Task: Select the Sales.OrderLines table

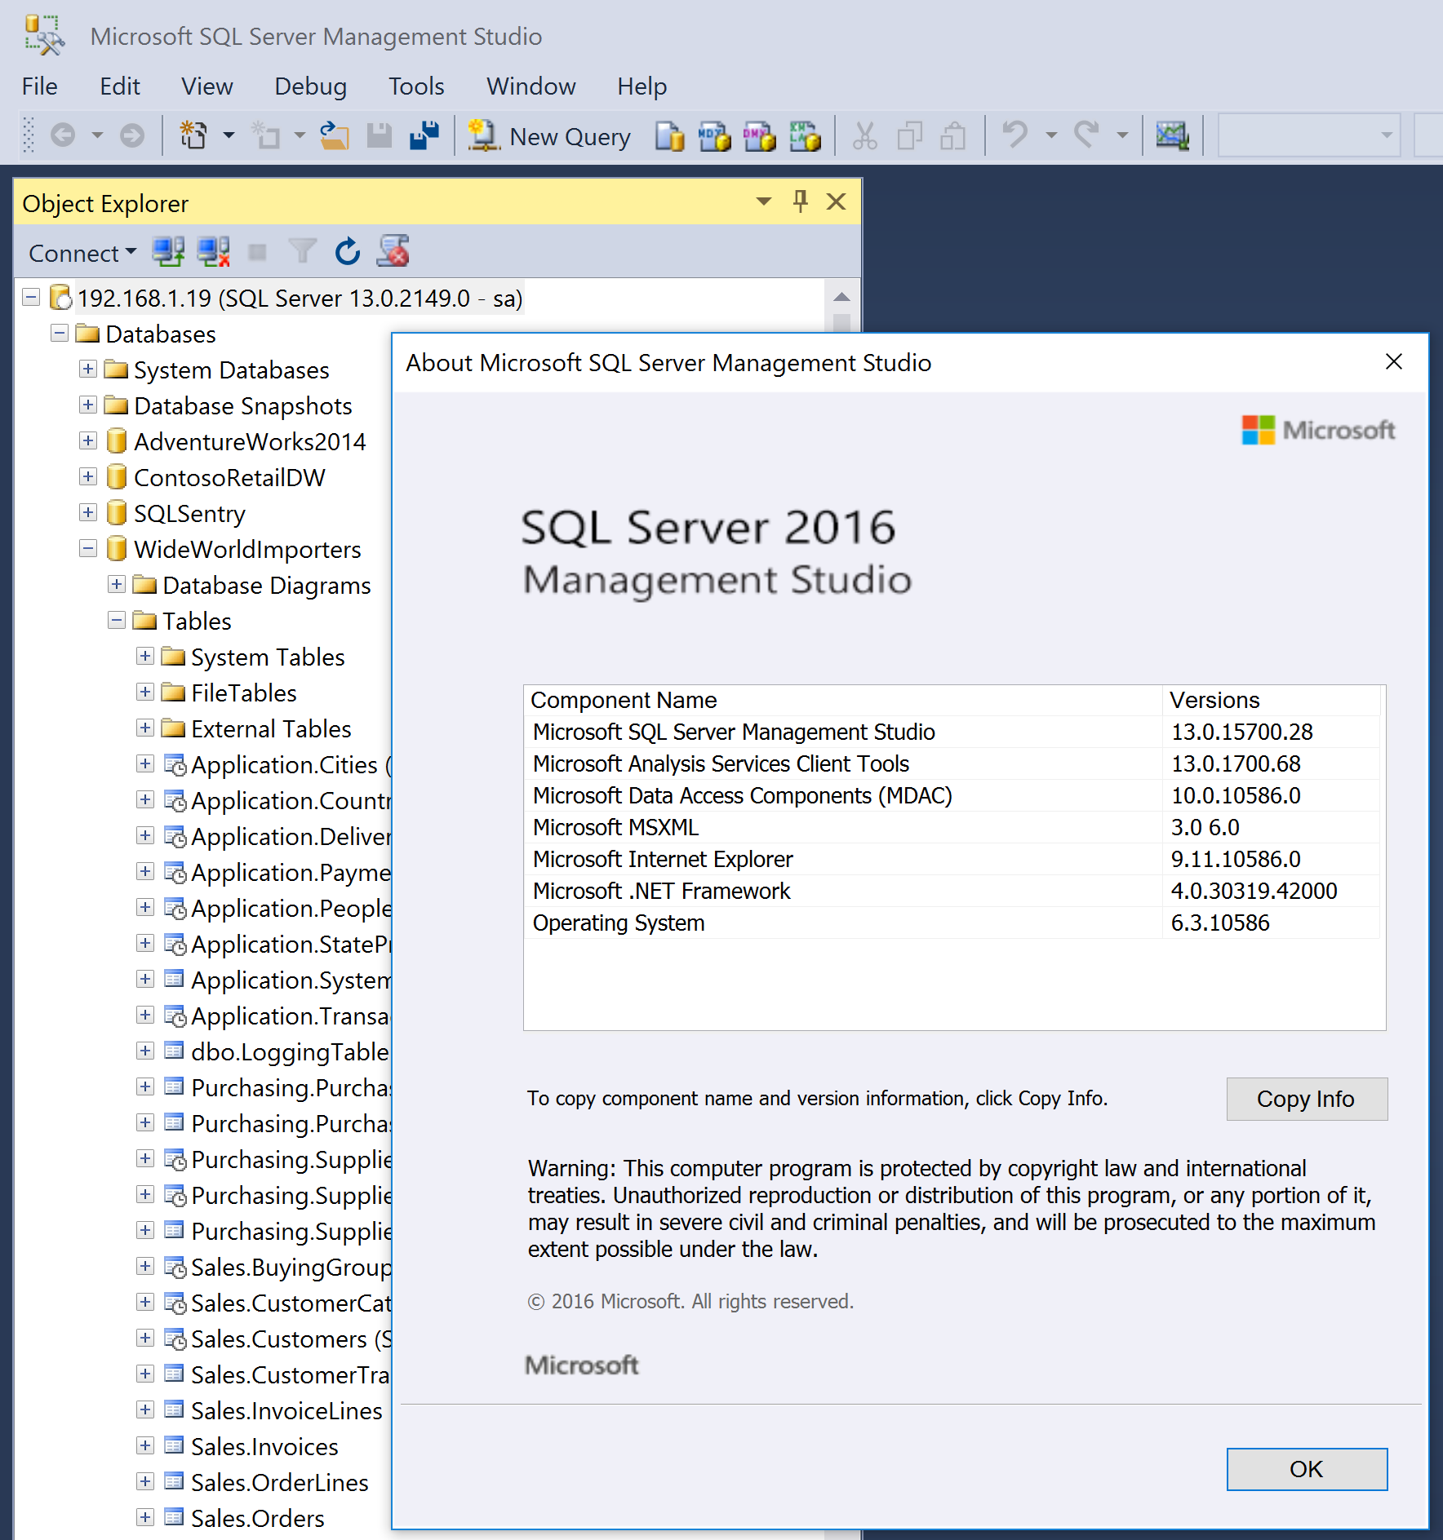Action: point(280,1482)
